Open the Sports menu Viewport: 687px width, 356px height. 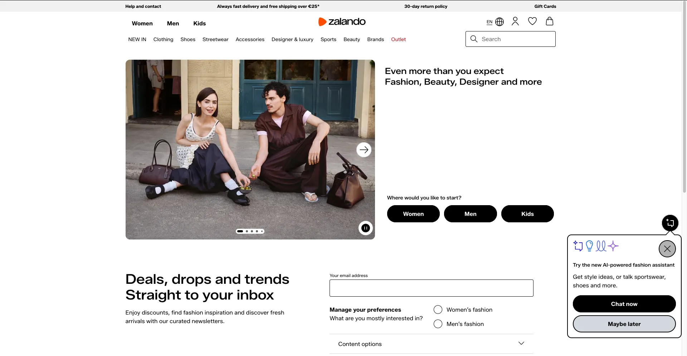pyautogui.click(x=328, y=39)
